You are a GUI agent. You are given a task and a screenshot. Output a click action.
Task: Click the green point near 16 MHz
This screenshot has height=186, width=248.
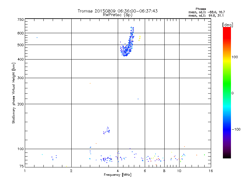pyautogui.click(x=204, y=155)
